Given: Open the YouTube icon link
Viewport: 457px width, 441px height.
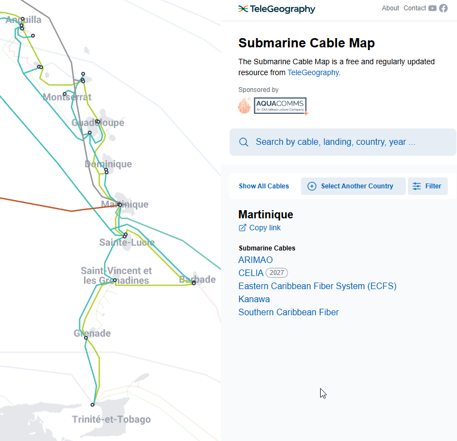Looking at the screenshot, I should 432,8.
